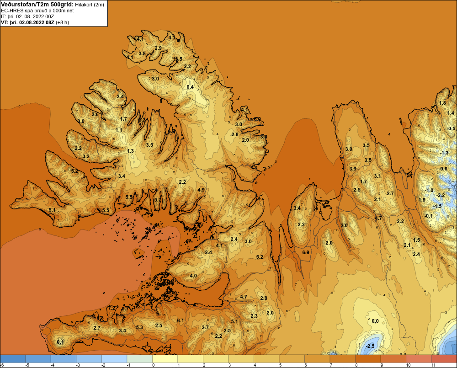Click the 4.0 temperature label

coord(193,276)
